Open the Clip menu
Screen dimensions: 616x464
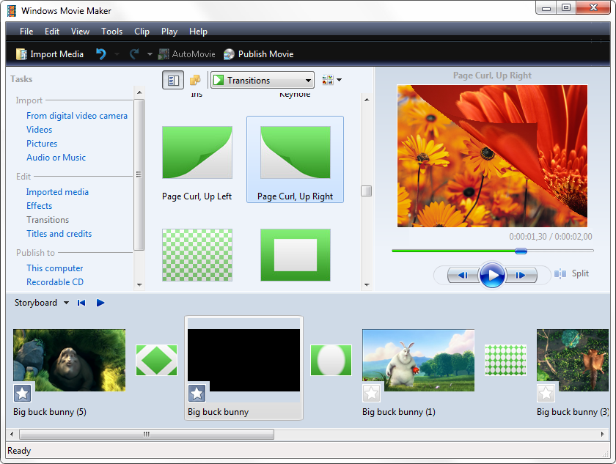click(142, 32)
